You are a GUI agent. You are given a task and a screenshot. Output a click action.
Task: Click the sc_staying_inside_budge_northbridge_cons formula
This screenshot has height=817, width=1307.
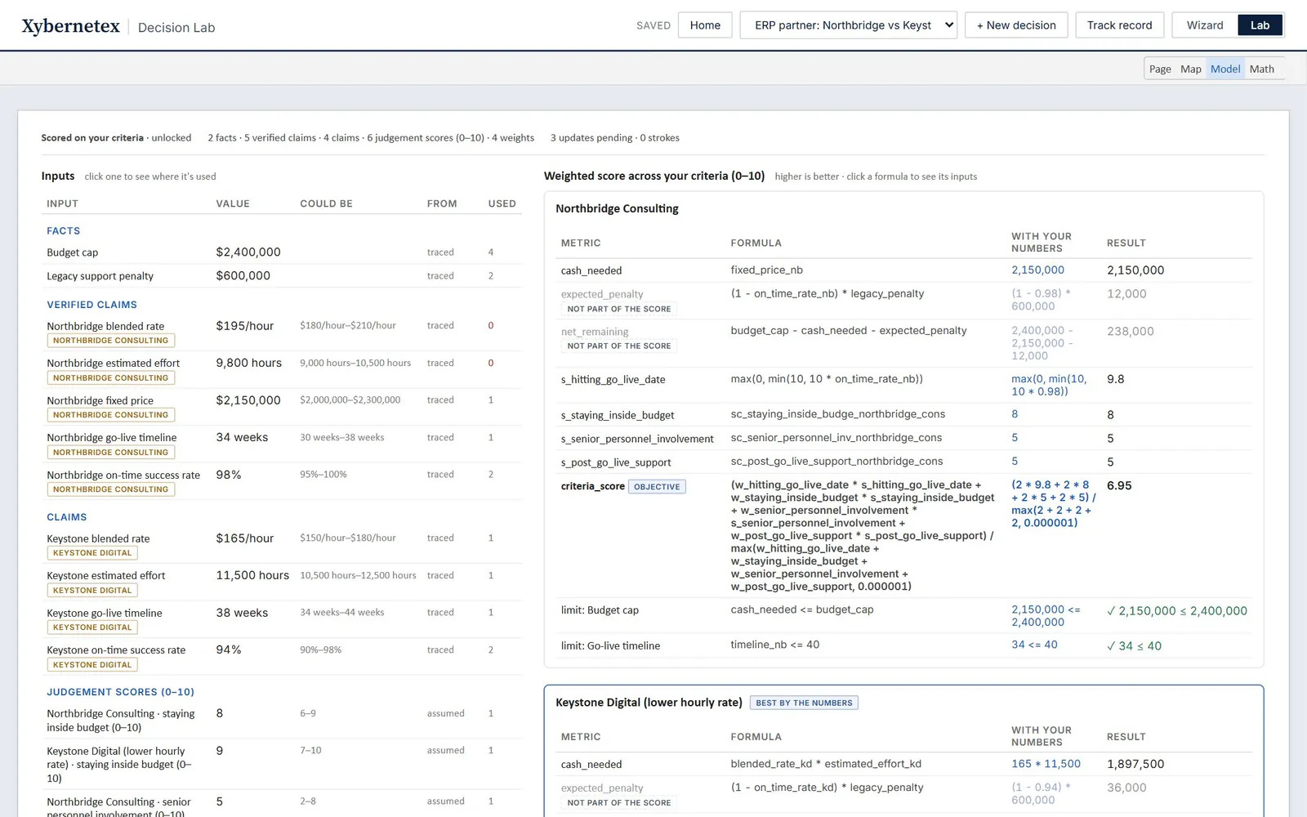[x=838, y=413]
